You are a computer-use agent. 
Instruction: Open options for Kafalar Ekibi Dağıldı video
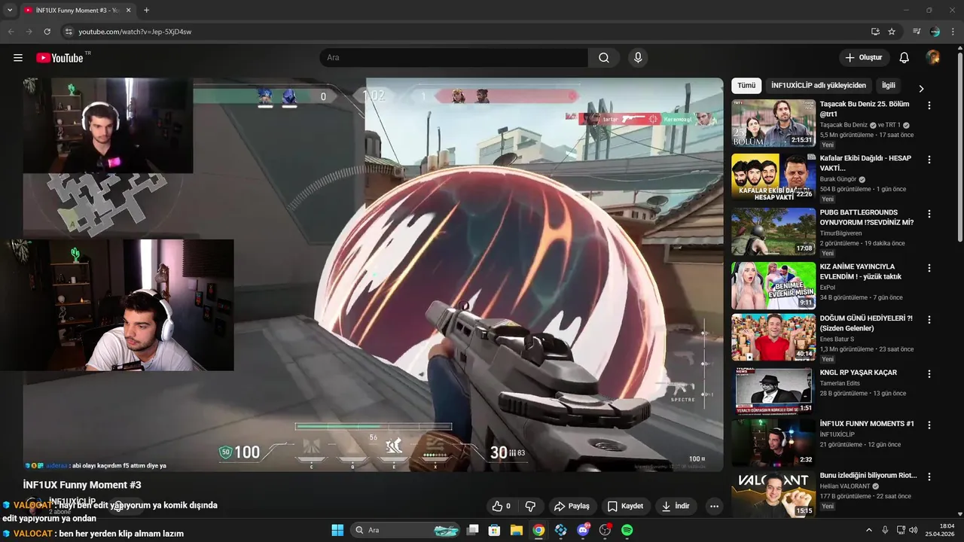pyautogui.click(x=929, y=160)
